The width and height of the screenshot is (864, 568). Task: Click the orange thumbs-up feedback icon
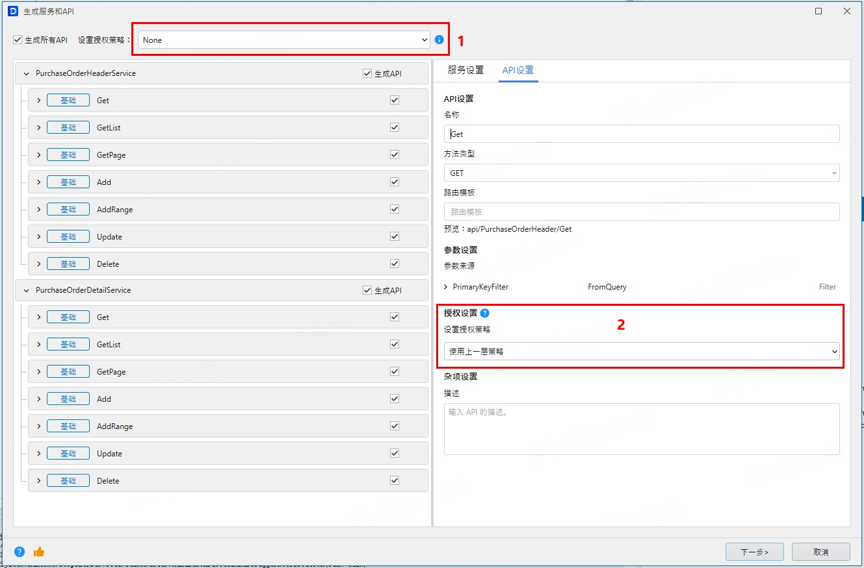tap(39, 552)
